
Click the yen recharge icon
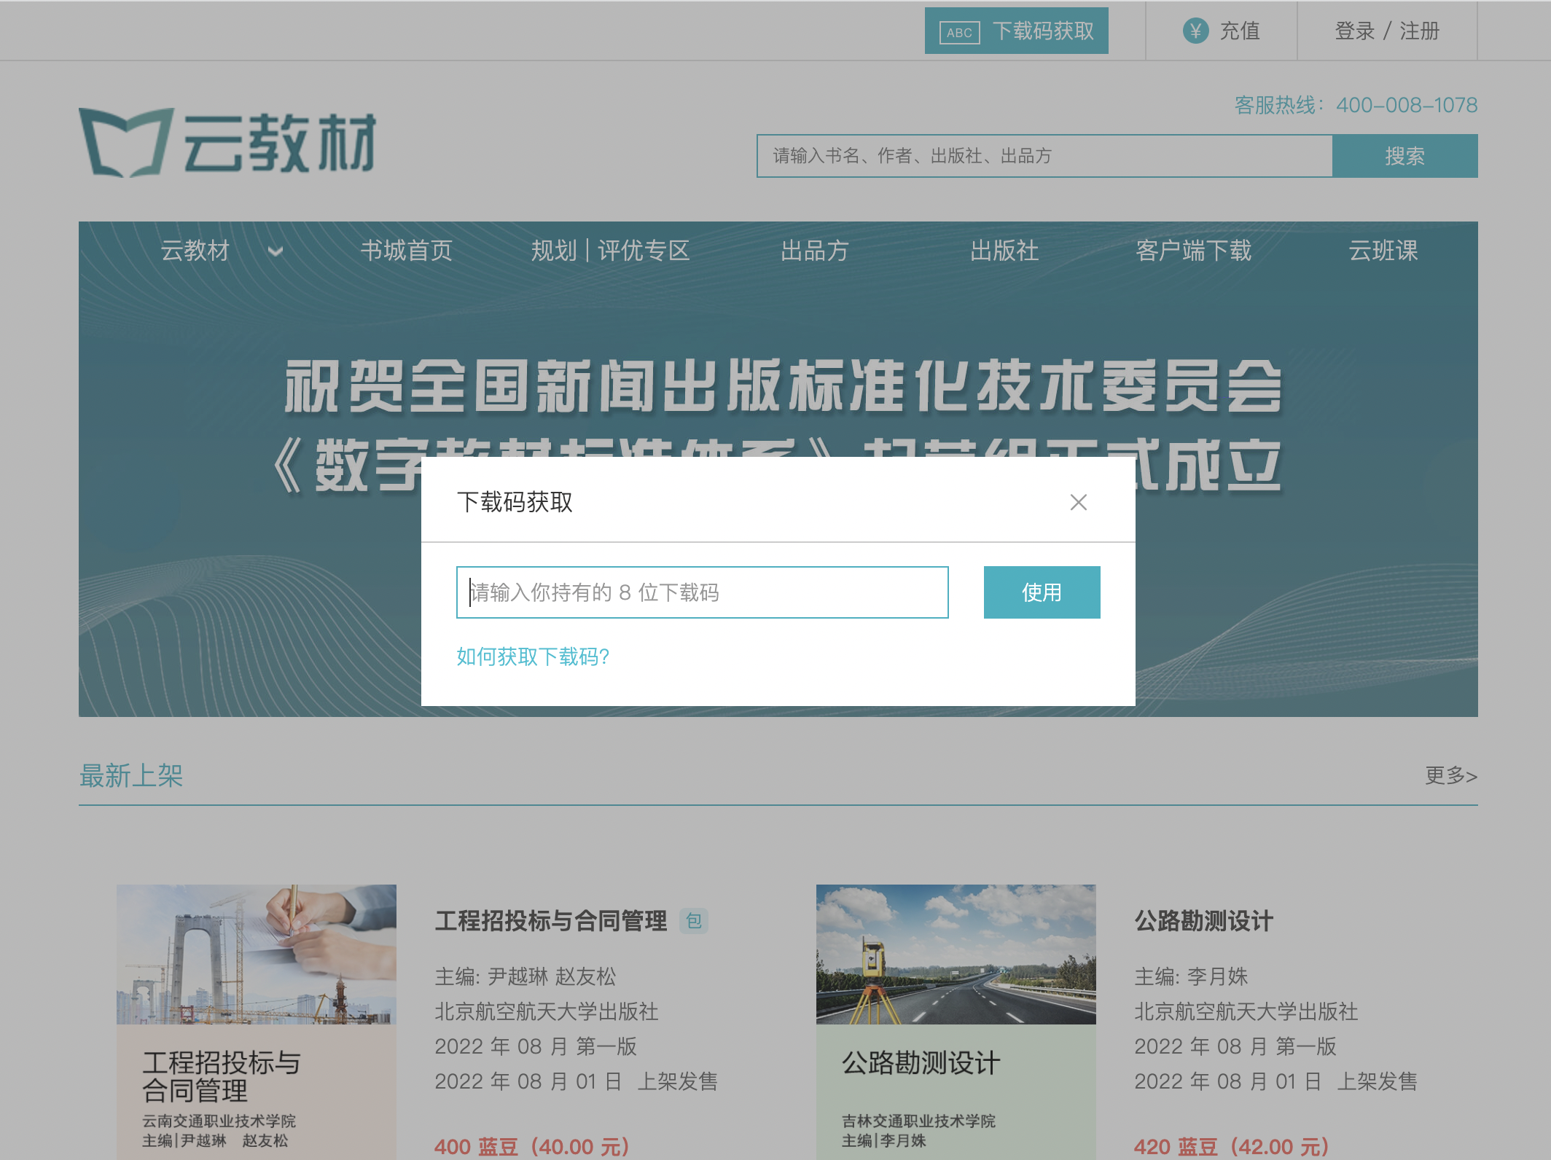click(x=1195, y=31)
